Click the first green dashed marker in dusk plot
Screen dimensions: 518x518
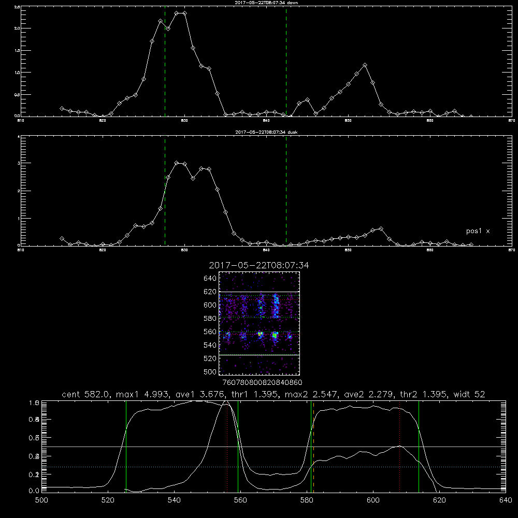coord(165,191)
